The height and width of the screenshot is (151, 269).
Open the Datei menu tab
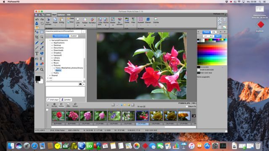point(48,15)
